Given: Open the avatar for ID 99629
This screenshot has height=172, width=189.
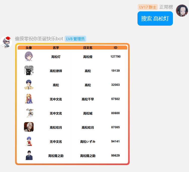Looking at the screenshot, I should pos(29,155).
